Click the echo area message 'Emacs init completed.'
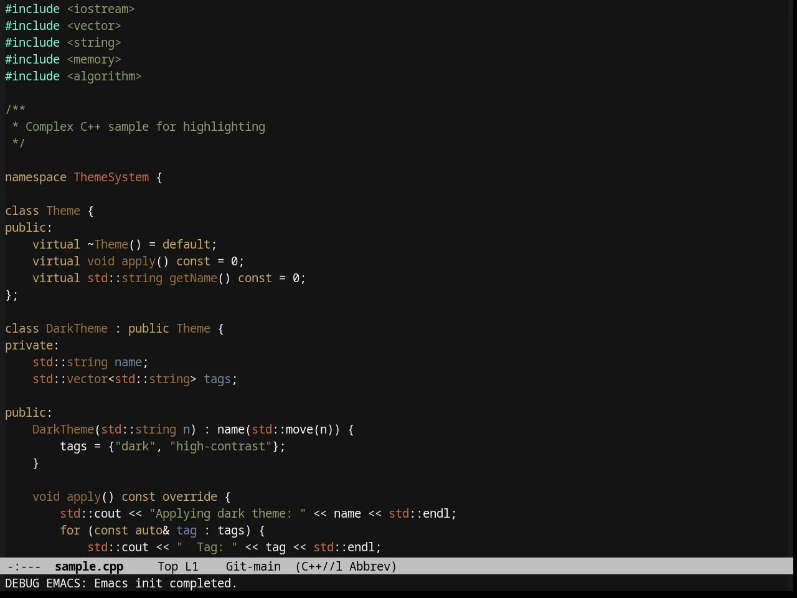 click(x=166, y=583)
